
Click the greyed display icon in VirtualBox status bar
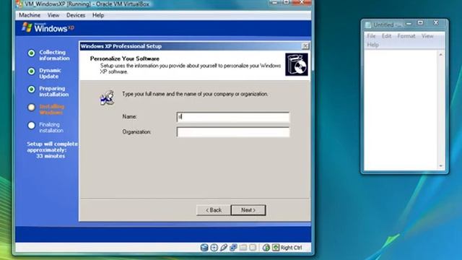pos(253,248)
